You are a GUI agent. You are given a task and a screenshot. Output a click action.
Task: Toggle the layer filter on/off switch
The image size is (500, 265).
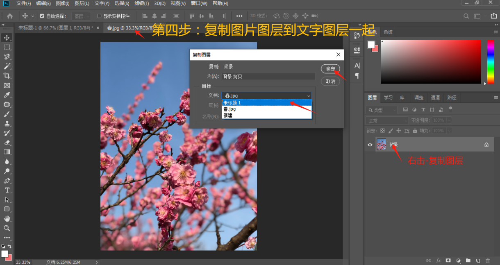pos(450,109)
